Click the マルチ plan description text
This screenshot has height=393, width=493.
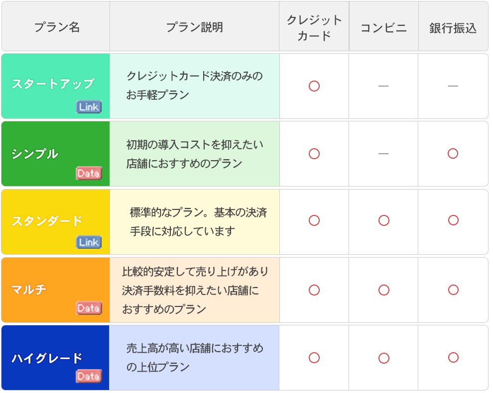pos(195,290)
